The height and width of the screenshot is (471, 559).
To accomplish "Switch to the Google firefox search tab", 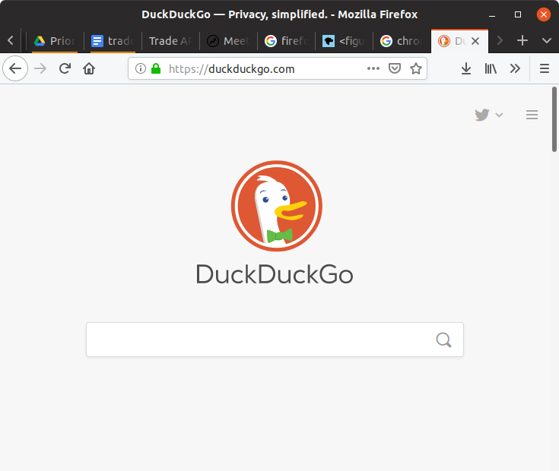I will pyautogui.click(x=286, y=41).
